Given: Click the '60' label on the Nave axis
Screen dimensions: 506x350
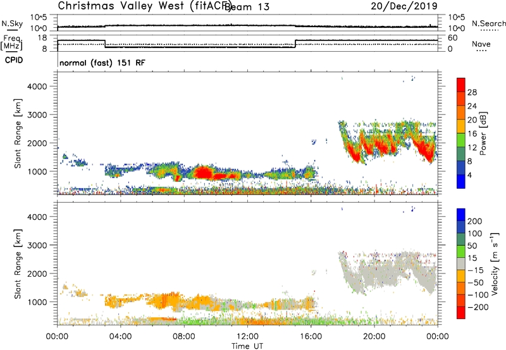Looking at the screenshot, I should (x=452, y=38).
